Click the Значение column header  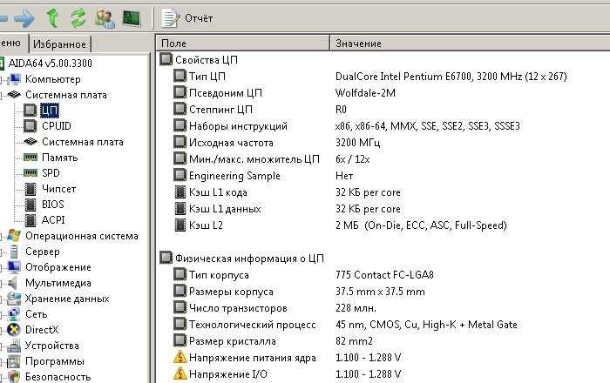click(x=470, y=44)
